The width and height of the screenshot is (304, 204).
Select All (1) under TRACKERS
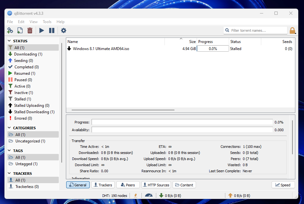(33, 180)
